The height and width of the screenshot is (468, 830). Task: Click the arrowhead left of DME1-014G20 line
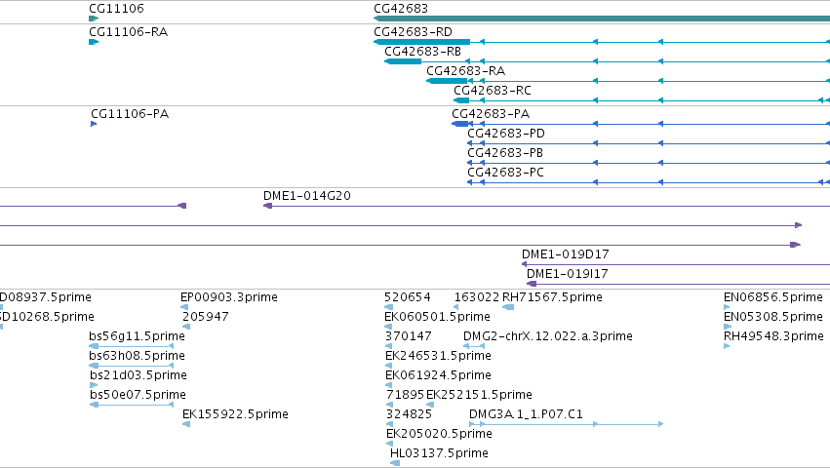[x=268, y=206]
